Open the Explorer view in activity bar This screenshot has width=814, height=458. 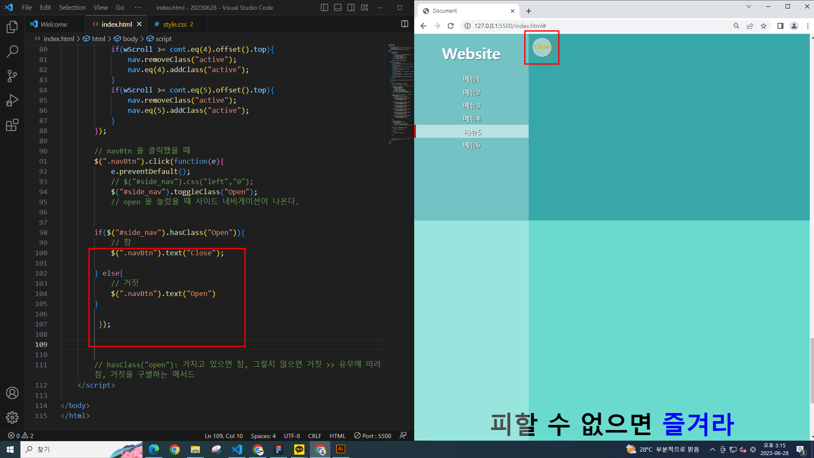tap(12, 27)
